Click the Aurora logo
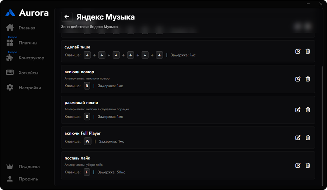This screenshot has width=327, height=190. point(27,13)
